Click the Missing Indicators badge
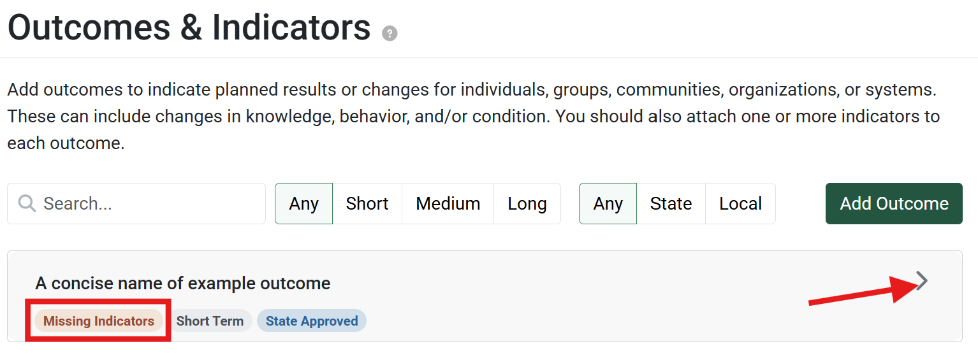This screenshot has height=360, width=978. click(x=99, y=321)
